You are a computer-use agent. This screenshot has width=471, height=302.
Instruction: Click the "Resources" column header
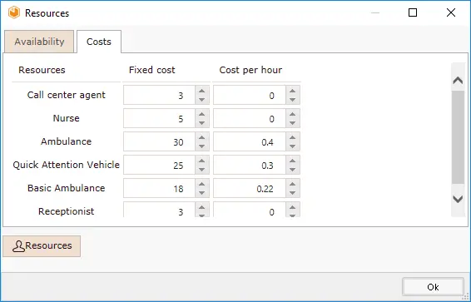(42, 70)
